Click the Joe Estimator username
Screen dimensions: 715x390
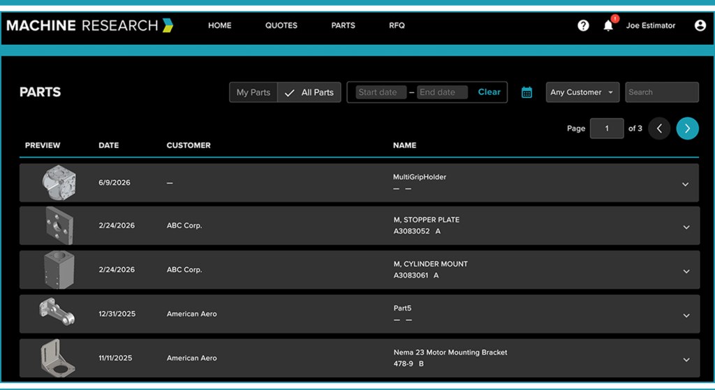pos(650,26)
